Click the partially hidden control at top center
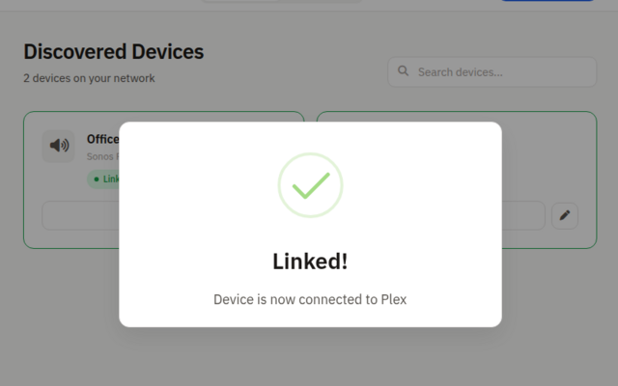This screenshot has width=618, height=386. pos(280,2)
